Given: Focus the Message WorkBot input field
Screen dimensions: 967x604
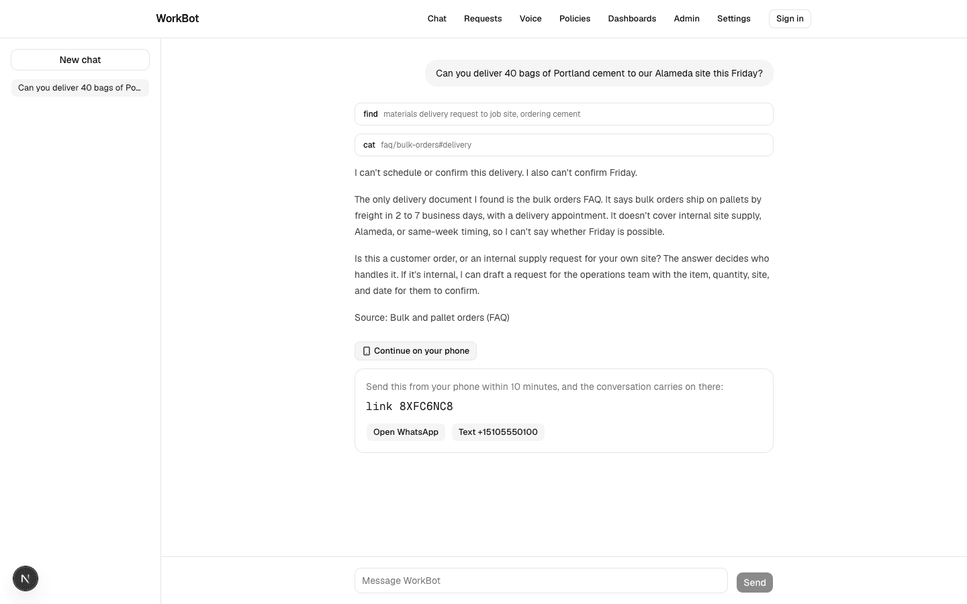Looking at the screenshot, I should (x=541, y=581).
